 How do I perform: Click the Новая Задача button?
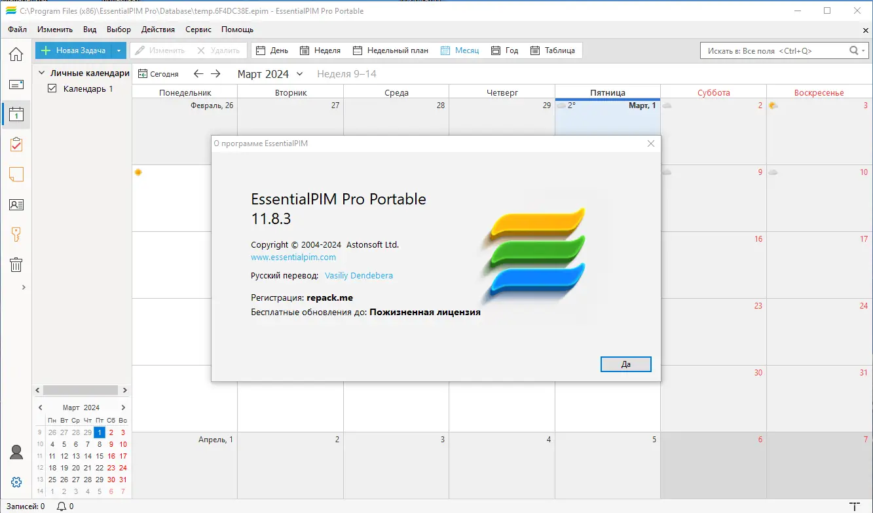pos(73,50)
